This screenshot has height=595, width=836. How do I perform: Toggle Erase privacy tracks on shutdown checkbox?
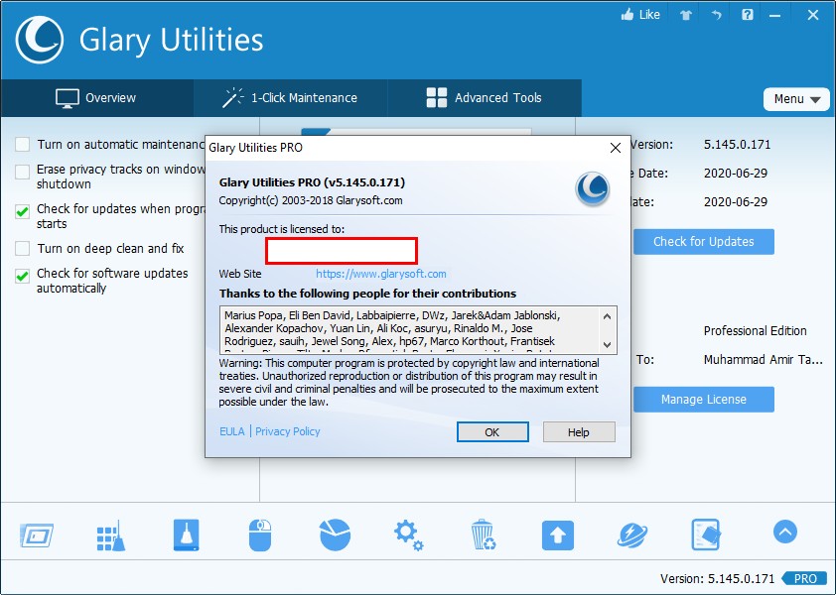23,173
